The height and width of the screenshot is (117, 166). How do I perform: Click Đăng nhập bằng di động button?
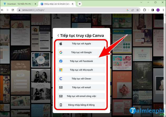81,105
